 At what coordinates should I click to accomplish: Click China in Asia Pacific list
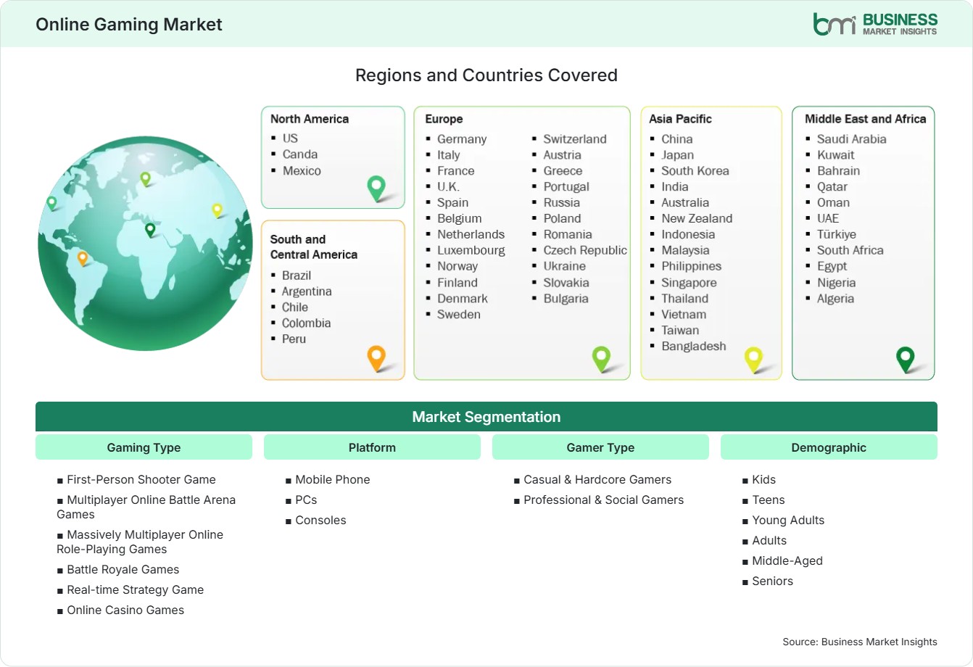point(676,139)
